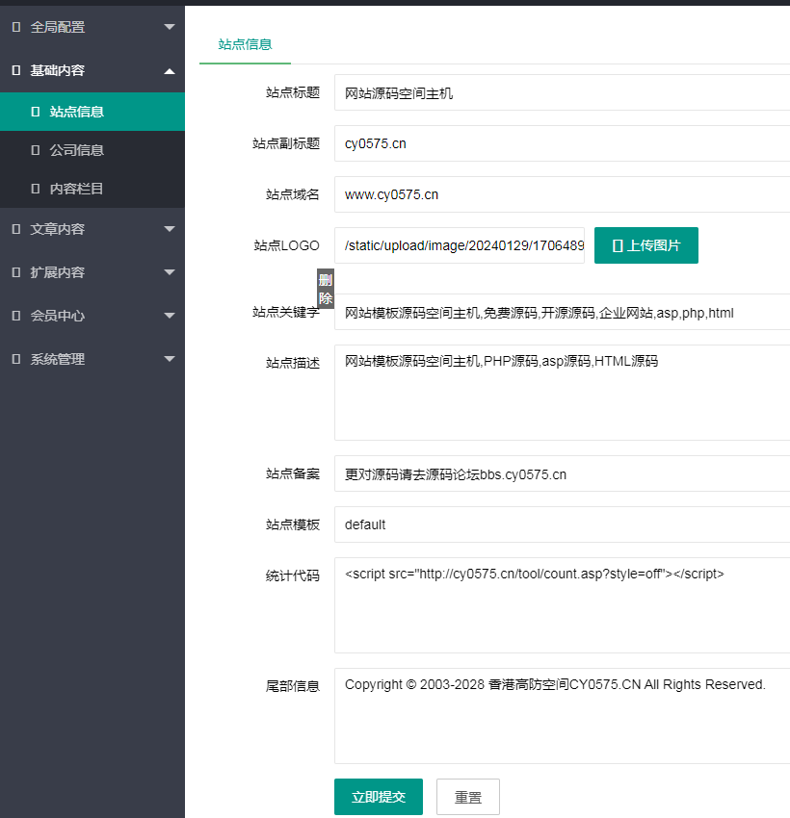Click the upload icon in 上传图片 button
790x818 pixels.
coord(618,245)
